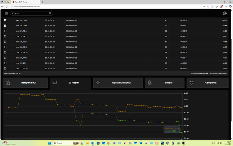Check session сент. 29, 15:45
The height and width of the screenshot is (146, 233).
click(x=5, y=31)
